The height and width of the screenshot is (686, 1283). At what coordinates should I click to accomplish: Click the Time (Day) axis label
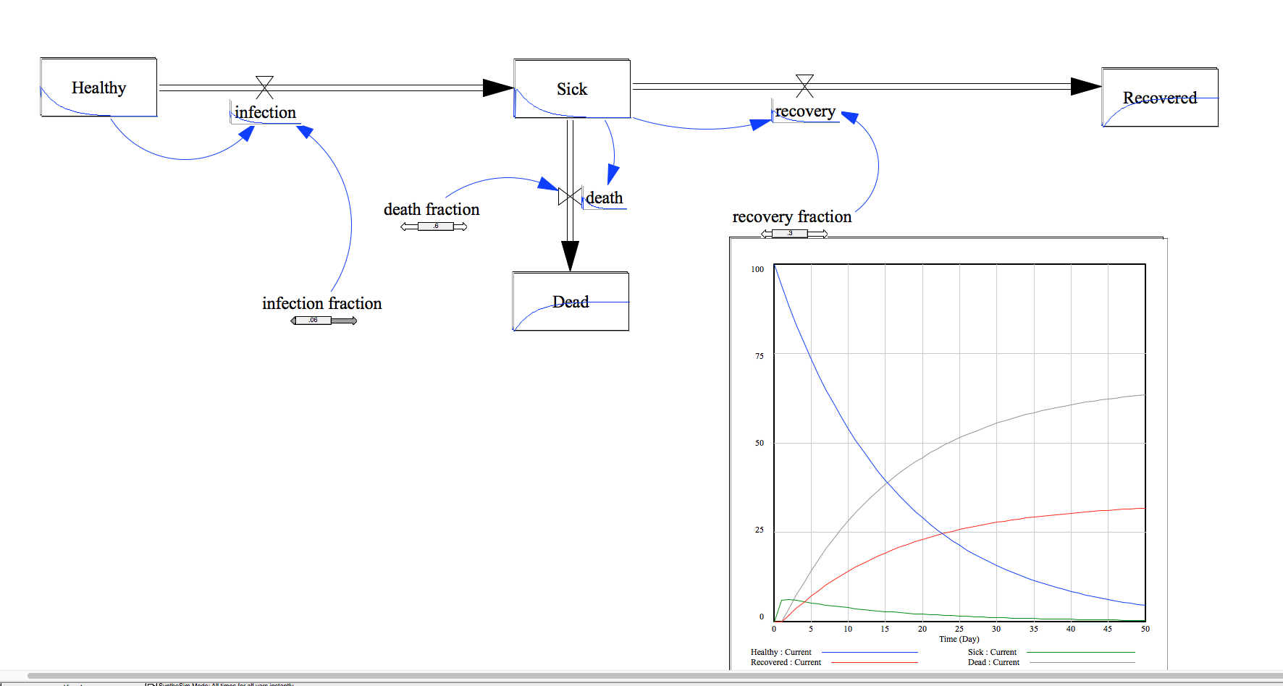[x=959, y=639]
